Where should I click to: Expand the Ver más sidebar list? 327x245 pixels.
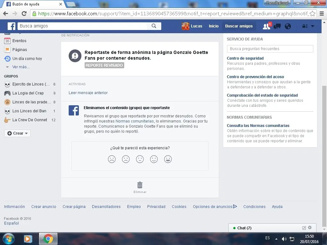(21, 67)
